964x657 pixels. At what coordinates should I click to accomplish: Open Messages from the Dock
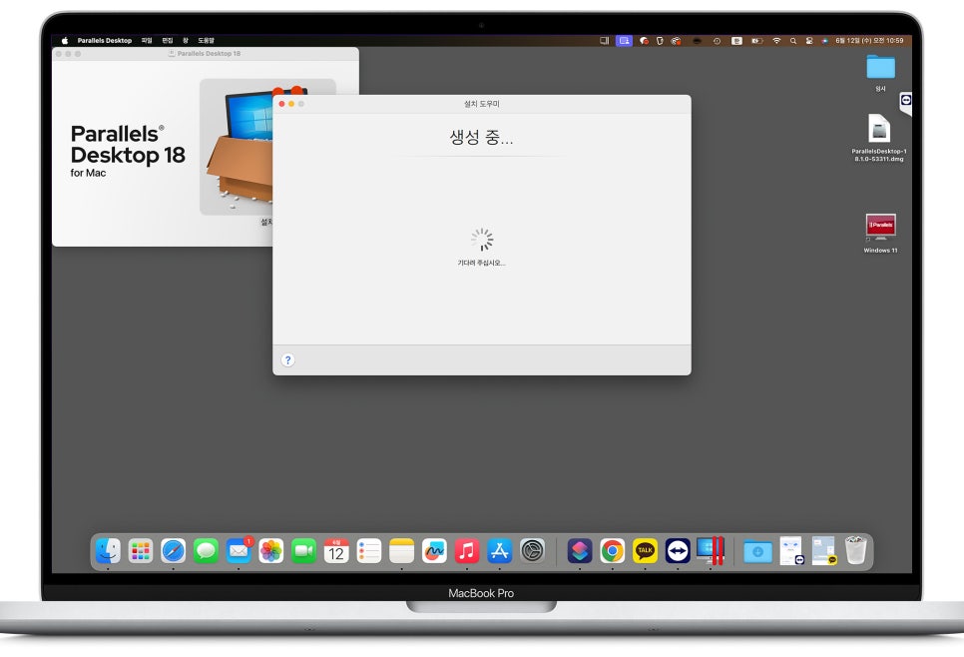point(206,550)
